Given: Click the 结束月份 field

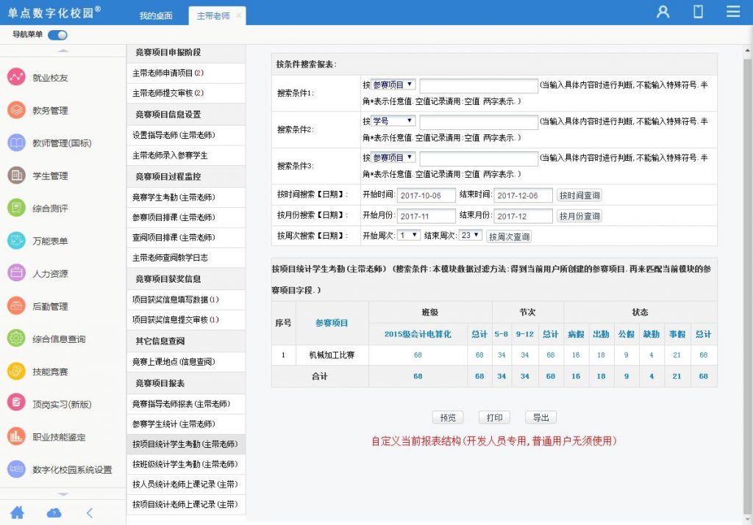Looking at the screenshot, I should pos(523,216).
